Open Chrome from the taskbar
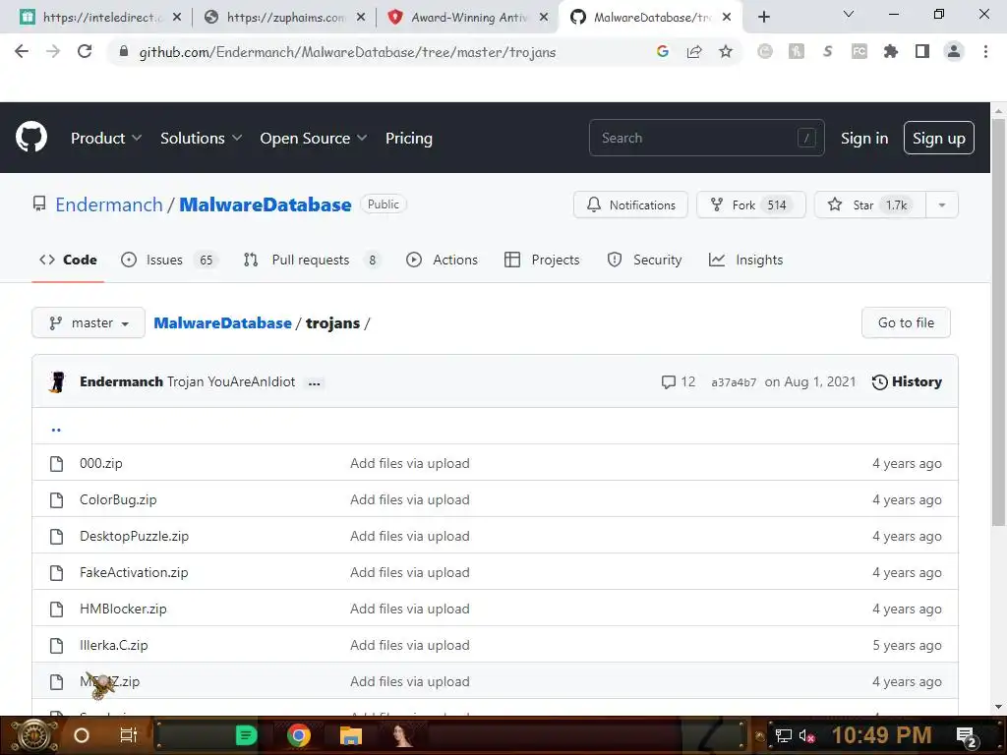1007x755 pixels. 299,735
